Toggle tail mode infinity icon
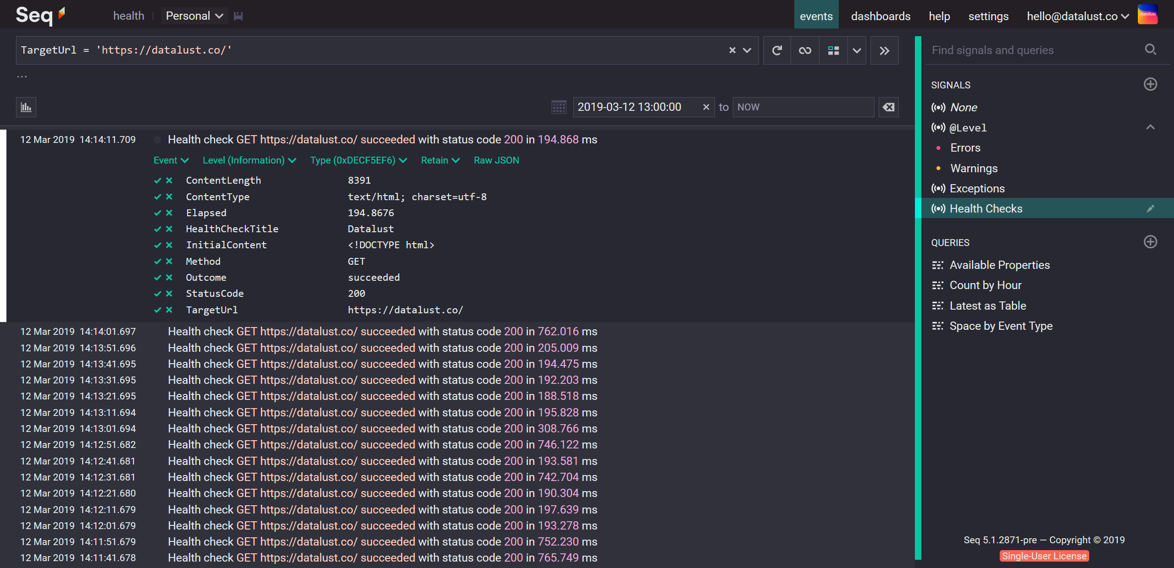Viewport: 1174px width, 568px height. [x=805, y=50]
